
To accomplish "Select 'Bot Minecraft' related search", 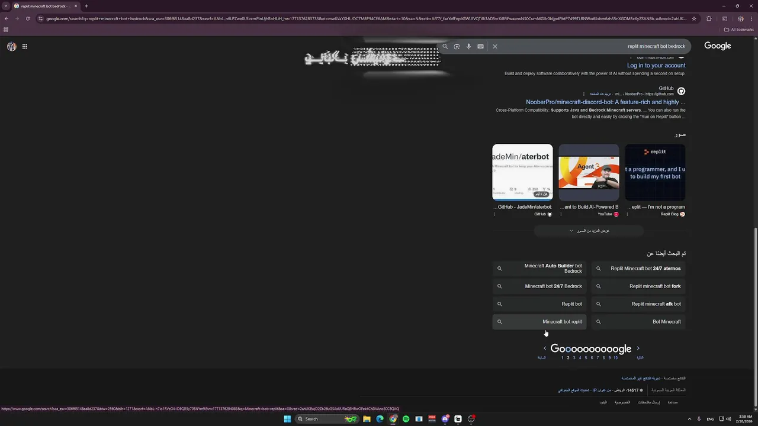I will [x=638, y=322].
